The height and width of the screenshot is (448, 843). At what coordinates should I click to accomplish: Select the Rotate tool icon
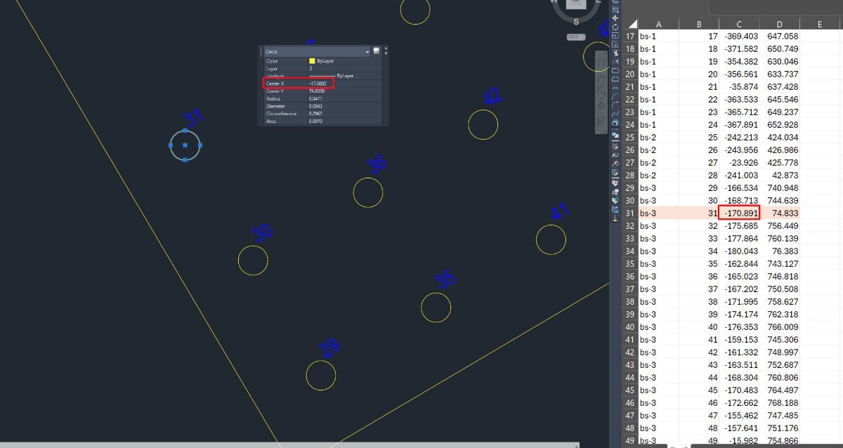[615, 27]
